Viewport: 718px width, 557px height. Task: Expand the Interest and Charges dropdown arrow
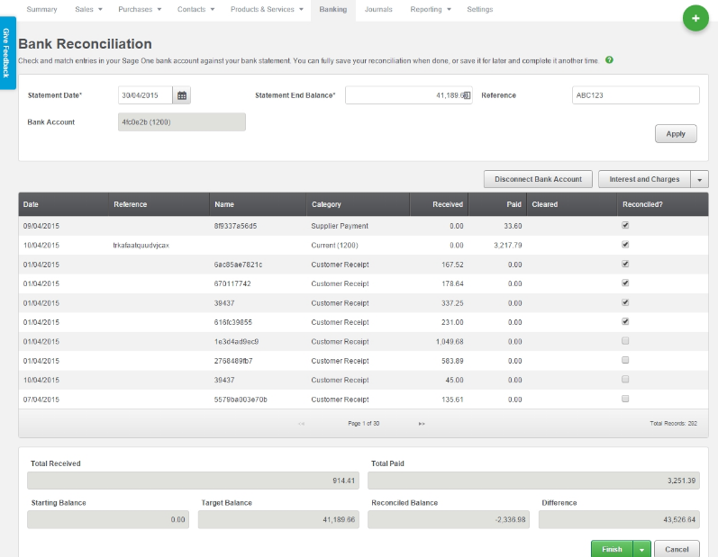[x=700, y=179]
